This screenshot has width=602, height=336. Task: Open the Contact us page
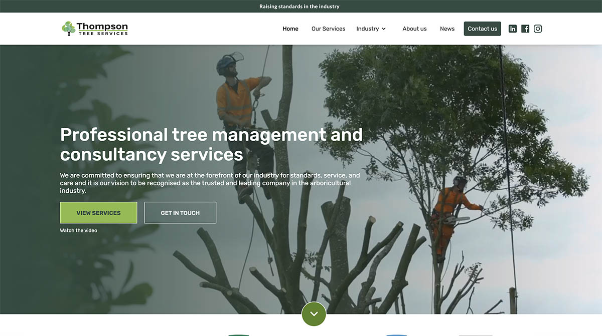click(x=482, y=29)
